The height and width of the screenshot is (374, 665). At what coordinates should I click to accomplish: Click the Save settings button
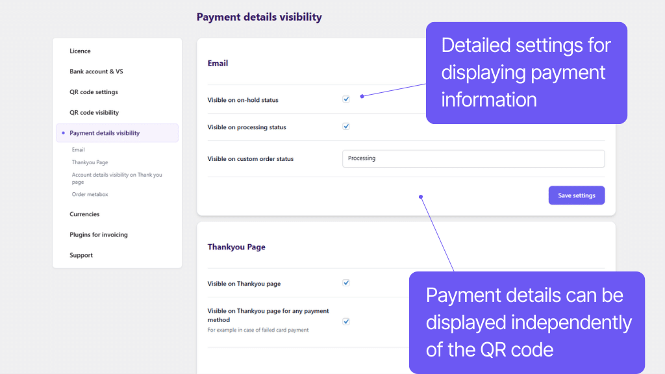tap(576, 195)
